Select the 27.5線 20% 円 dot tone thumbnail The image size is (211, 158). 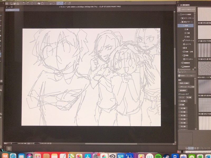(x=204, y=32)
